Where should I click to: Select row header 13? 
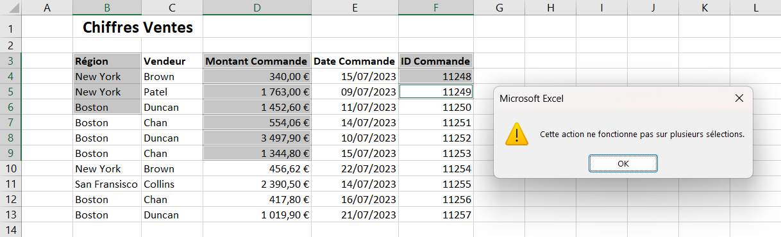[11, 215]
